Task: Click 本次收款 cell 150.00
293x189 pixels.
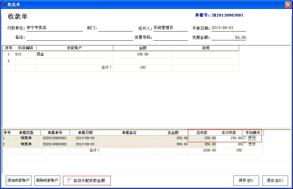Action: (x=229, y=138)
